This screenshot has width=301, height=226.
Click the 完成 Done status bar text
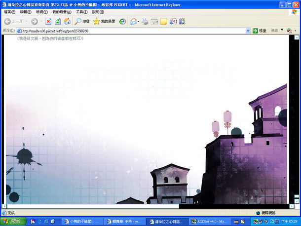click(11, 213)
